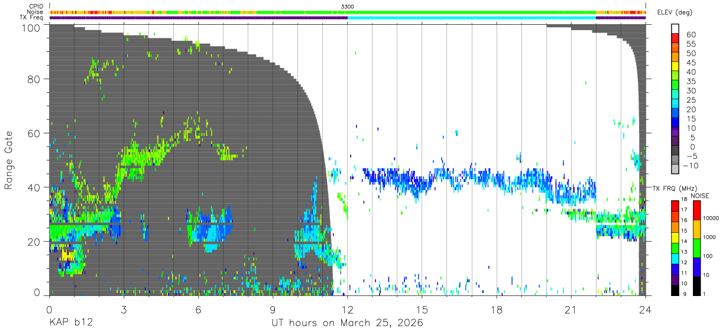Click the KAP b12 beam label

[x=70, y=323]
